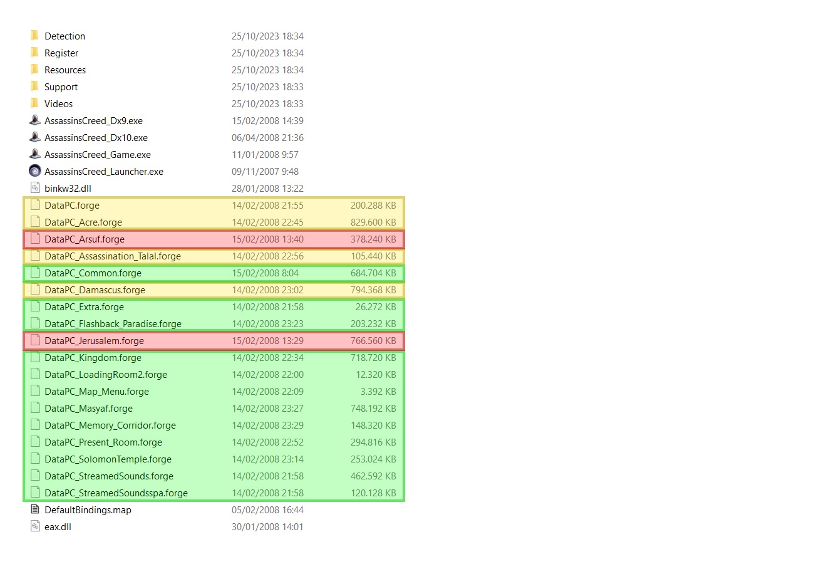The height and width of the screenshot is (564, 814).
Task: Select the DataPC_StreamedSoundsspa.forge file name
Action: [x=116, y=493]
